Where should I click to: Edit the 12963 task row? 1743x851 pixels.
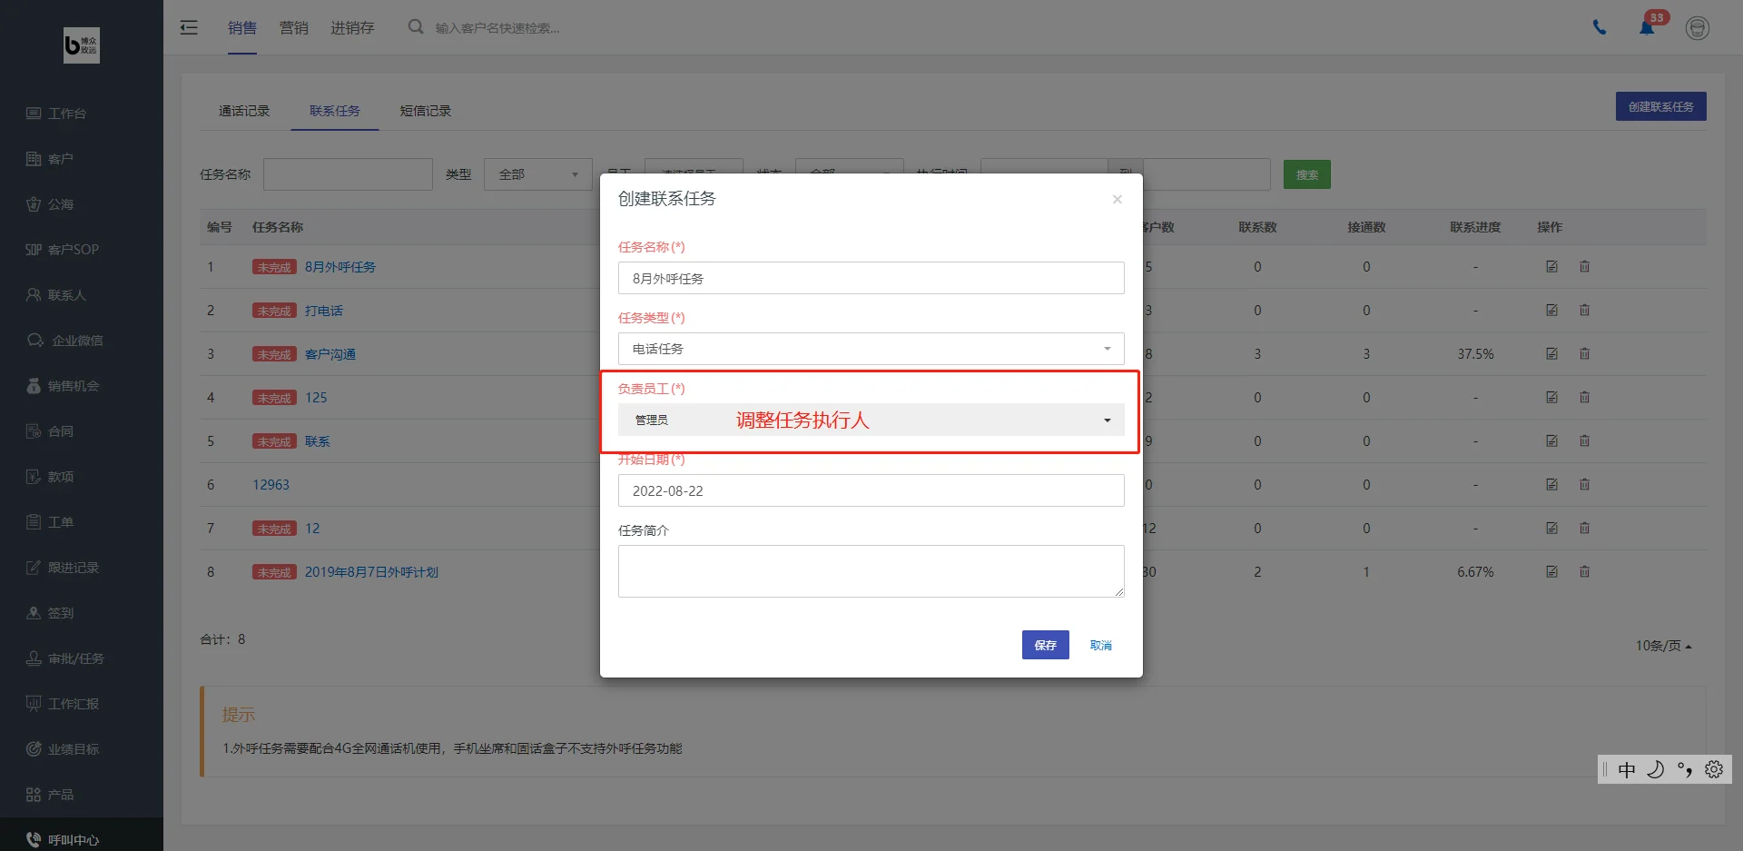1552,484
